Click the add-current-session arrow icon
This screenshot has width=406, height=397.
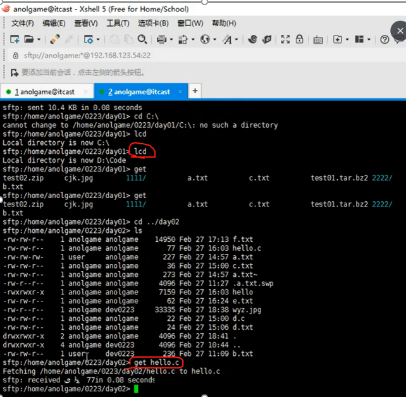click(x=15, y=73)
